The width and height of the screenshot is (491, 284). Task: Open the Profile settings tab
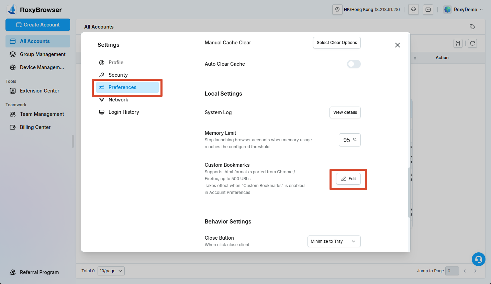127,63
